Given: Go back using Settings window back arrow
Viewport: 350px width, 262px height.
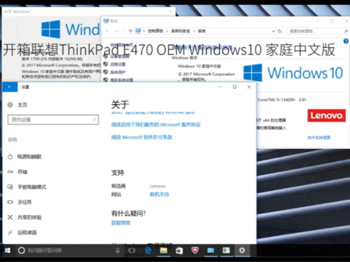Looking at the screenshot, I should pyautogui.click(x=10, y=87).
